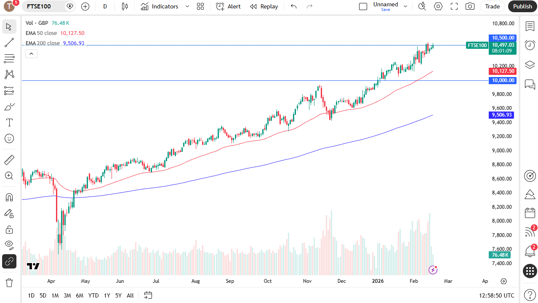
Task: Select the cursor arrow tool
Action: tap(9, 27)
